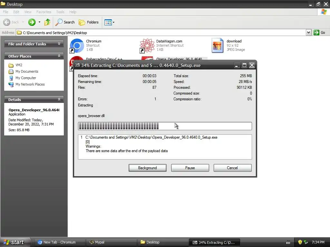Click the Windows flag logo in Explorer
The width and height of the screenshot is (330, 247).
click(324, 12)
